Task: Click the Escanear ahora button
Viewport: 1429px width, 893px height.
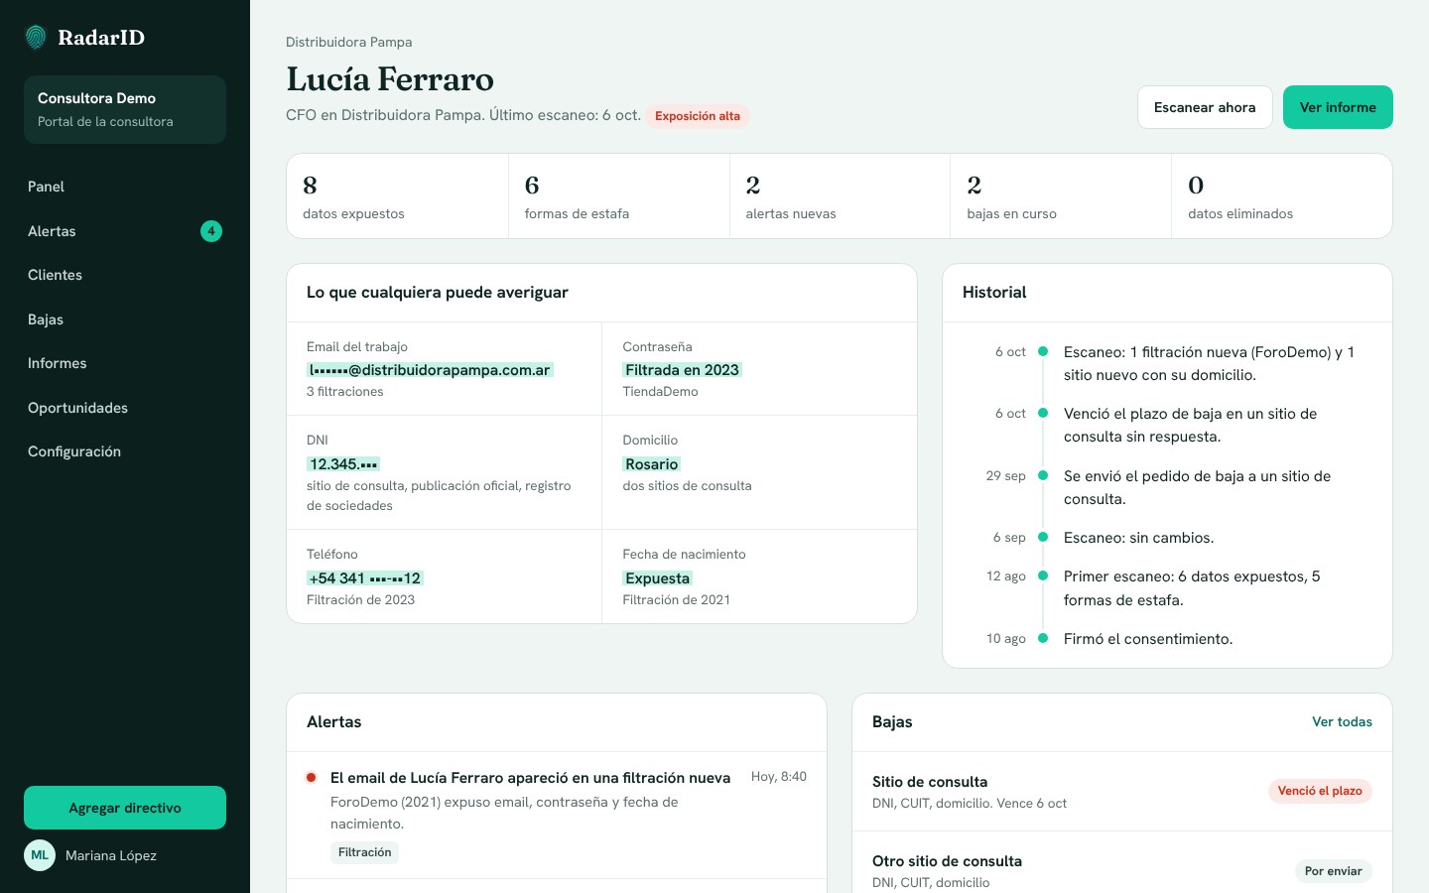Action: pyautogui.click(x=1205, y=107)
